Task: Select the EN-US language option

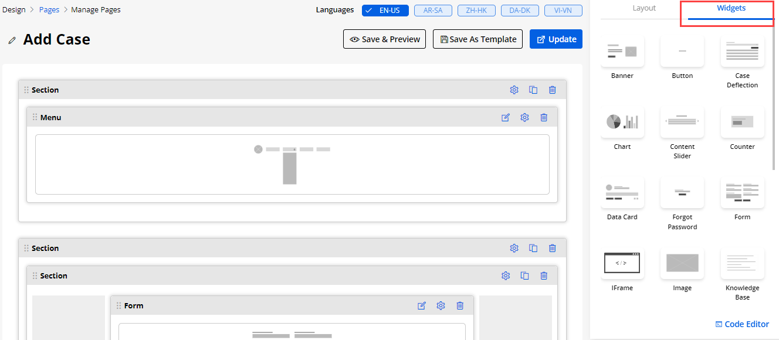Action: (385, 10)
